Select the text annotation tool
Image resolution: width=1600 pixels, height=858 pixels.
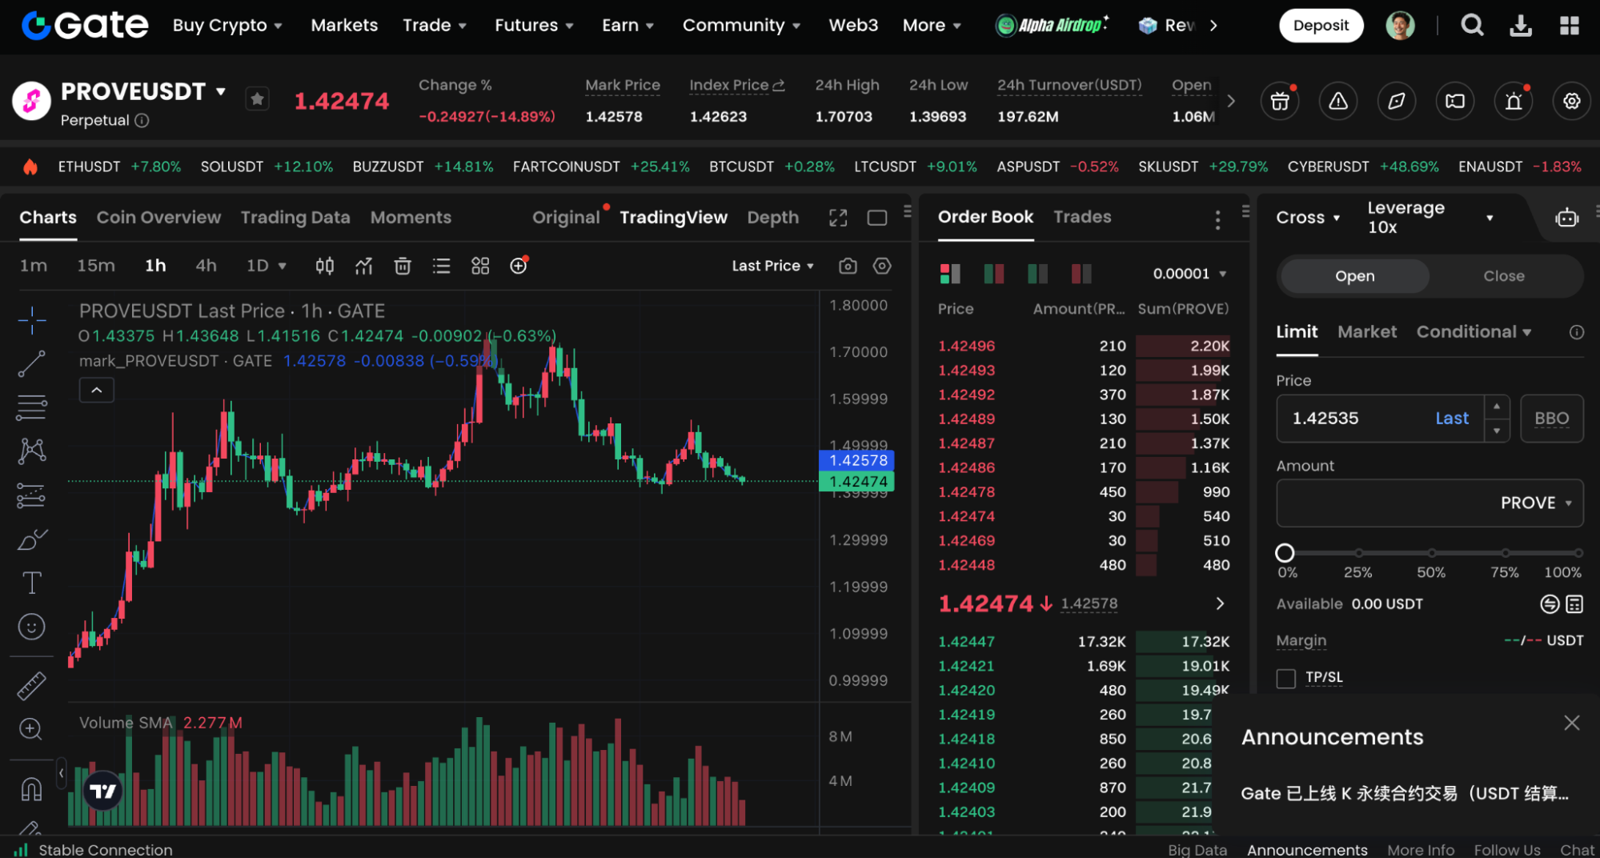[x=32, y=583]
